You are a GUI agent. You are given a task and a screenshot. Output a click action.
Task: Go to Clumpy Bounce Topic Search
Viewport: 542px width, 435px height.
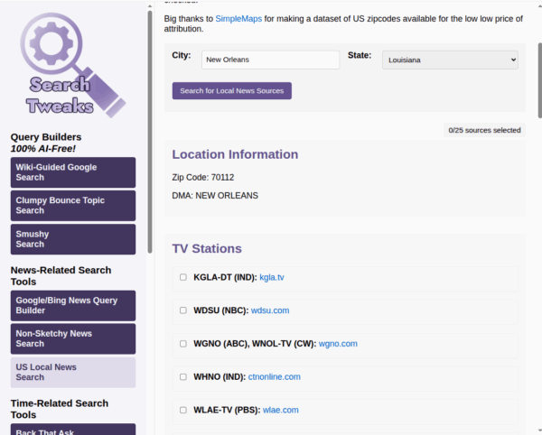coord(73,206)
